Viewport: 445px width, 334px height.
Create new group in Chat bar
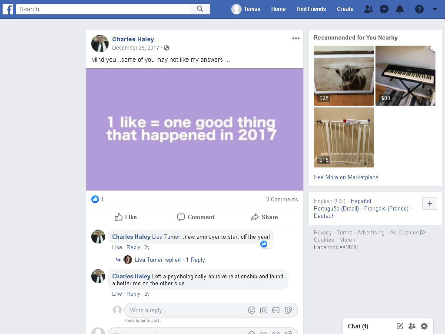coord(412,326)
